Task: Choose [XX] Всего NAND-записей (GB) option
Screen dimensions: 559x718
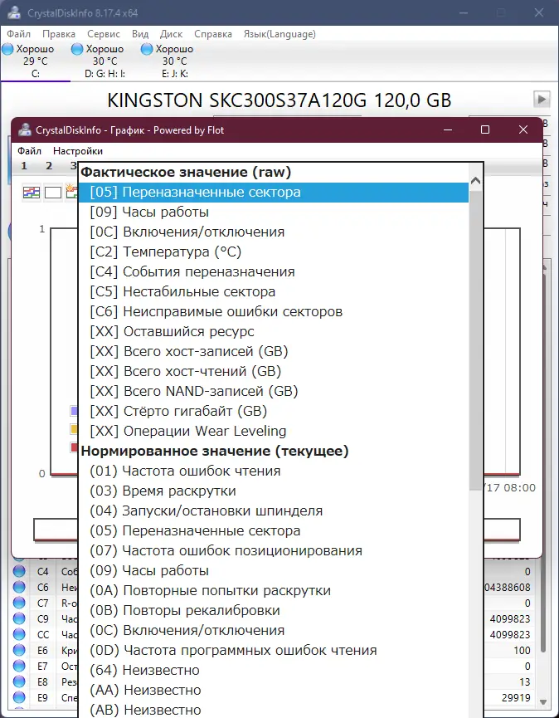Action: [274, 392]
